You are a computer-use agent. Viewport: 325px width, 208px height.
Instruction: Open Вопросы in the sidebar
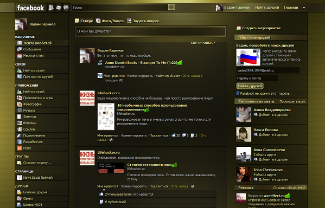point(42,123)
